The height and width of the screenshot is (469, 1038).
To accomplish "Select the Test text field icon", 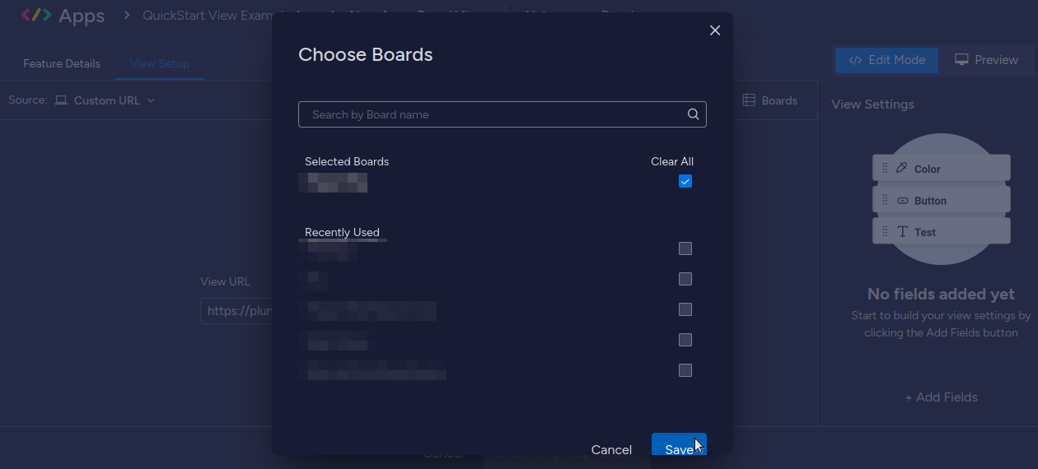I will [902, 232].
